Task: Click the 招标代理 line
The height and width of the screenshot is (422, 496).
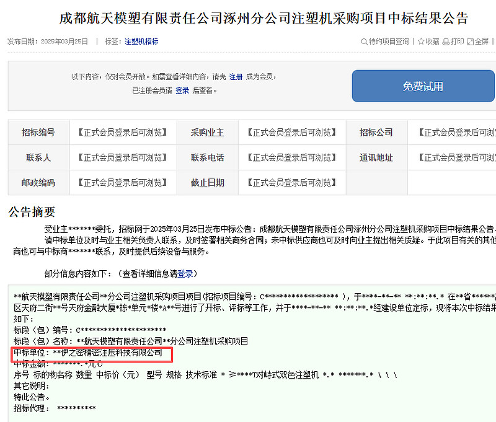Action: click(x=55, y=408)
